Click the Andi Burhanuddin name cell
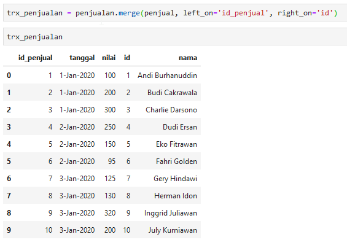 point(167,76)
